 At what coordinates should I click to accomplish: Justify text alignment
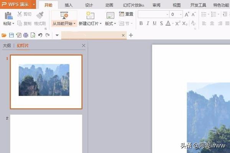pyautogui.click(x=227, y=23)
